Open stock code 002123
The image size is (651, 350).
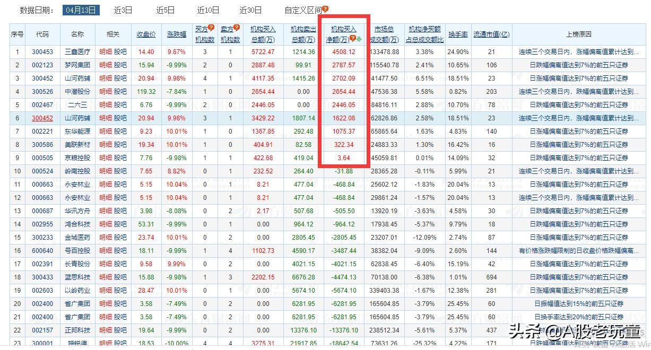click(42, 65)
